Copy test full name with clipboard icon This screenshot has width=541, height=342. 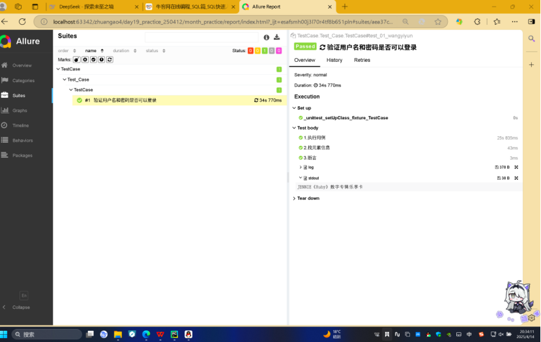(293, 36)
